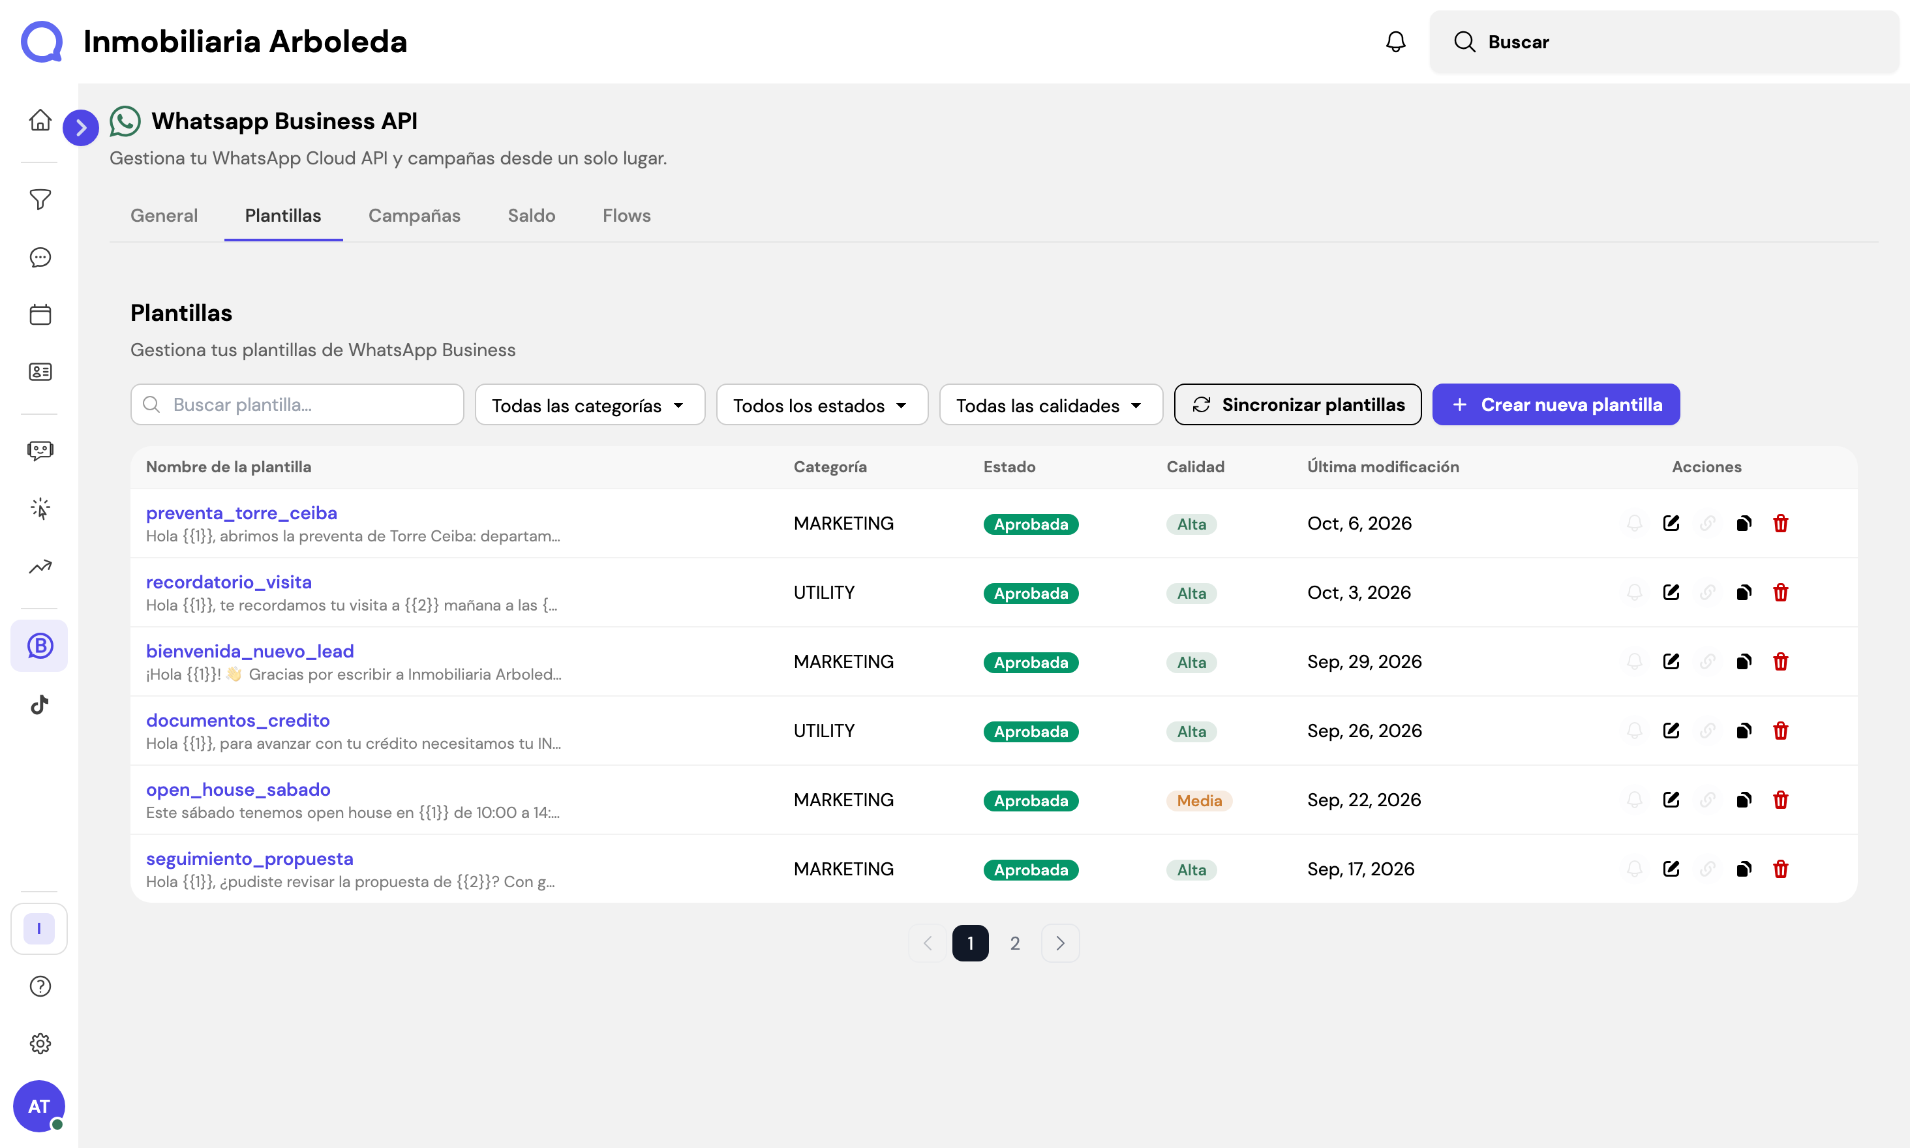Image resolution: width=1910 pixels, height=1148 pixels.
Task: Open the recordatorio_visita template link
Action: (229, 582)
